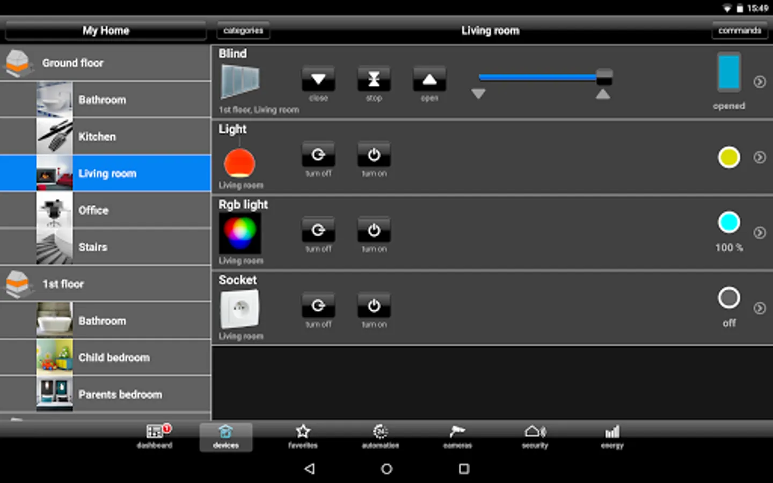
Task: Open the favorites tab
Action: point(303,436)
